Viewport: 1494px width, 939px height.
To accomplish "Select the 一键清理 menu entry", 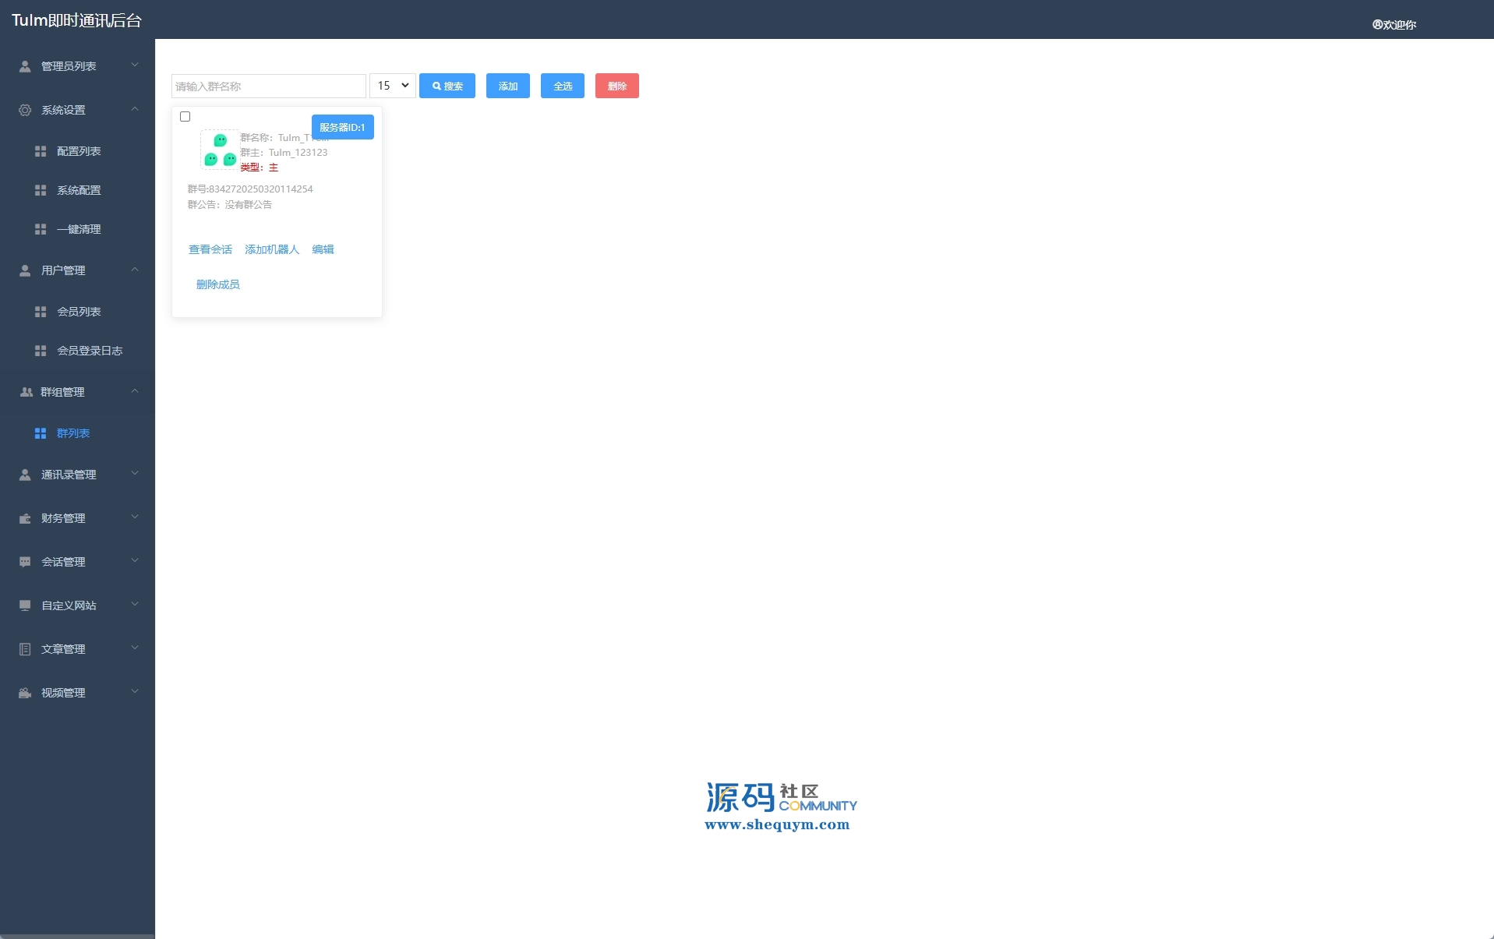I will 79,229.
